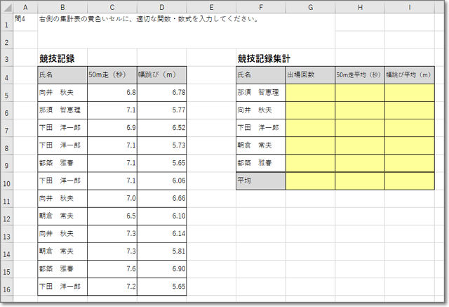Click the 平均 label cell in summary table
The height and width of the screenshot is (307, 449).
click(x=260, y=181)
